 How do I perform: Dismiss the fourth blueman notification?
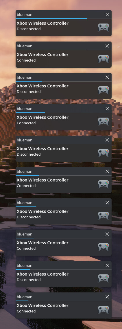[107, 109]
